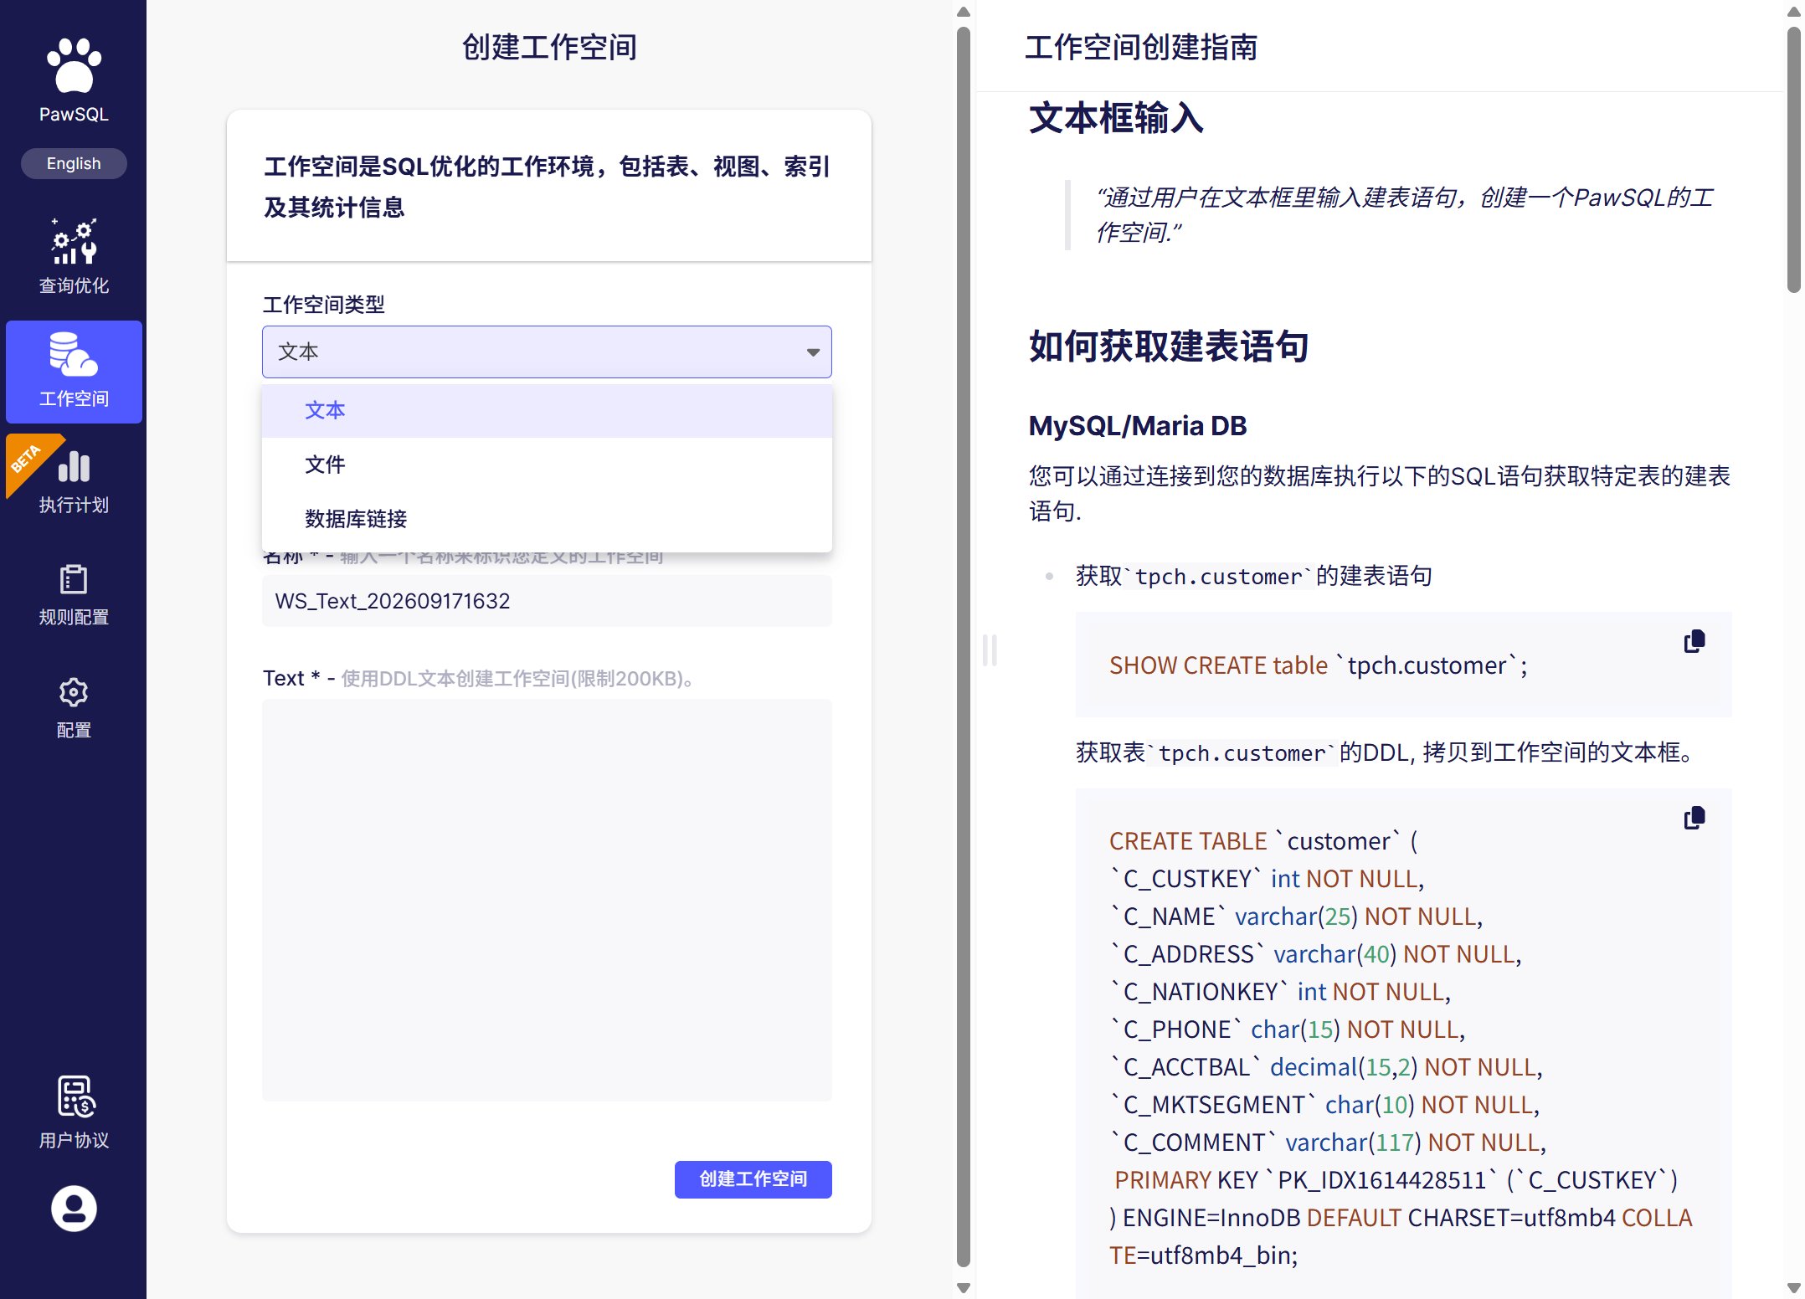Click the left panel scrollbar down arrow

964,1287
